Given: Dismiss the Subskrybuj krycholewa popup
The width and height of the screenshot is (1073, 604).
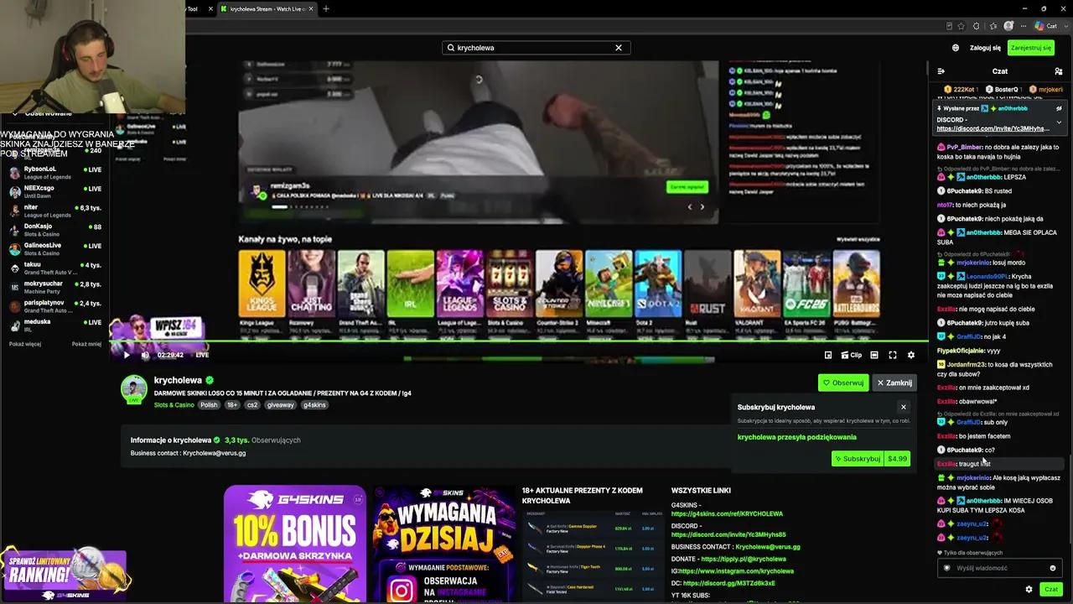Looking at the screenshot, I should coord(904,407).
